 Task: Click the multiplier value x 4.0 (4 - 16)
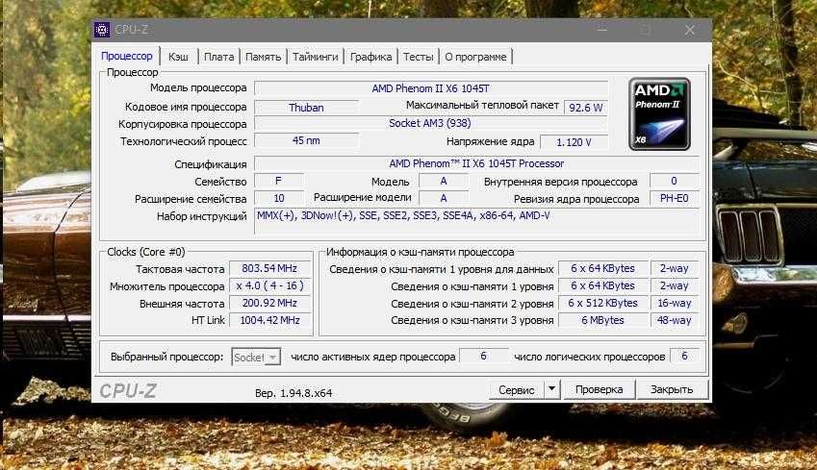pyautogui.click(x=269, y=285)
